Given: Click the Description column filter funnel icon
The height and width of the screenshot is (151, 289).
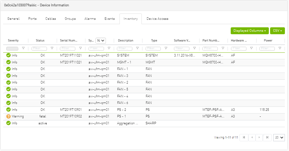Looking at the screenshot, I should pos(137,48).
